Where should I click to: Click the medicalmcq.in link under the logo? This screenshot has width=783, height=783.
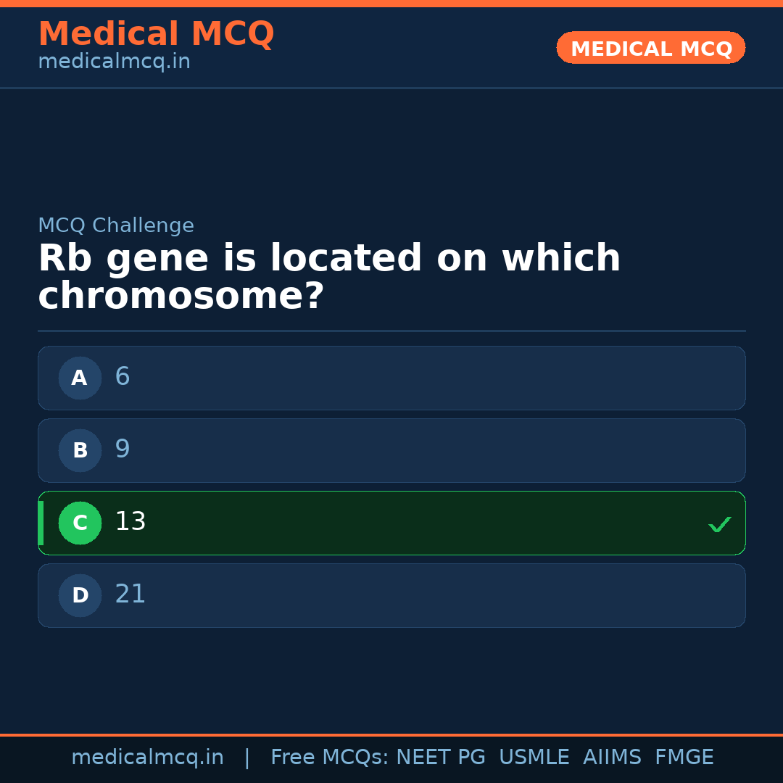(114, 61)
